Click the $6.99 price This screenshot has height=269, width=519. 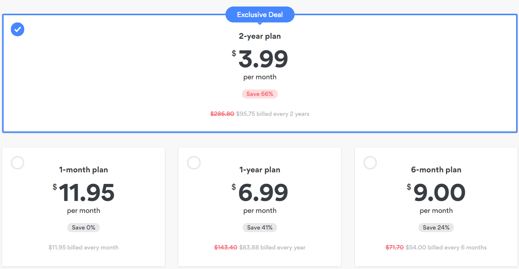click(263, 193)
